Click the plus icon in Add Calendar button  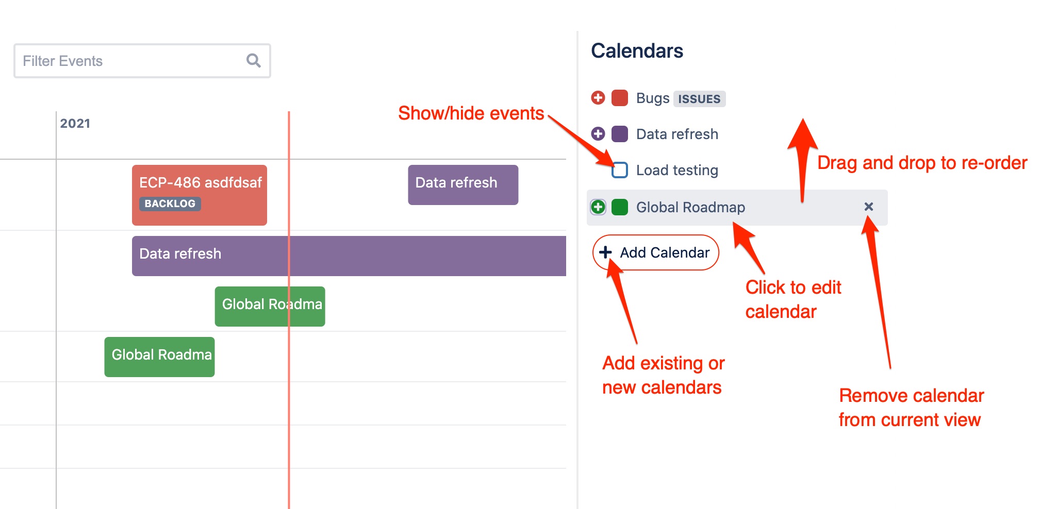coord(606,252)
